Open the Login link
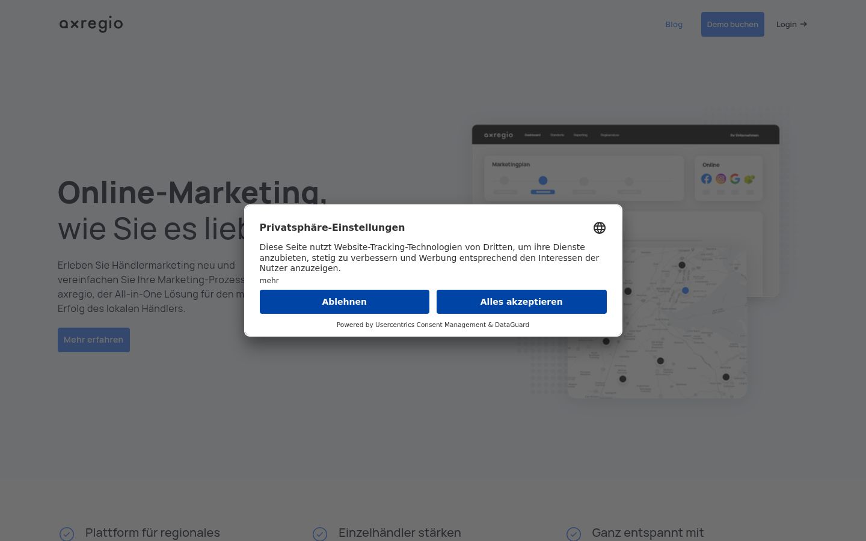Image resolution: width=866 pixels, height=541 pixels. 791,25
